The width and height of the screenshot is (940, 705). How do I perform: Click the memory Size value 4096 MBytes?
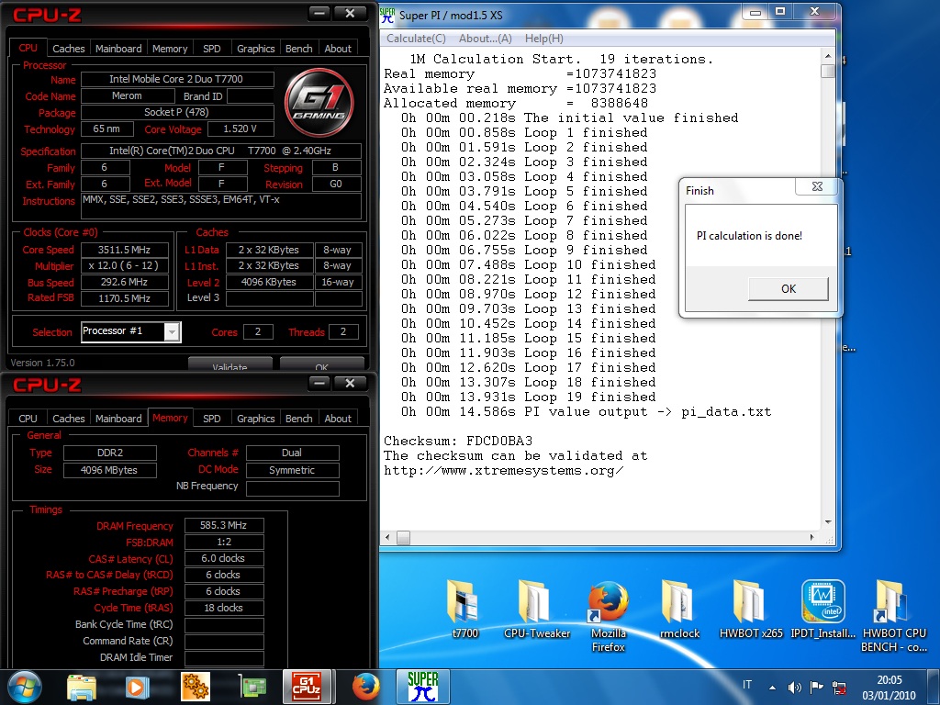tap(110, 470)
